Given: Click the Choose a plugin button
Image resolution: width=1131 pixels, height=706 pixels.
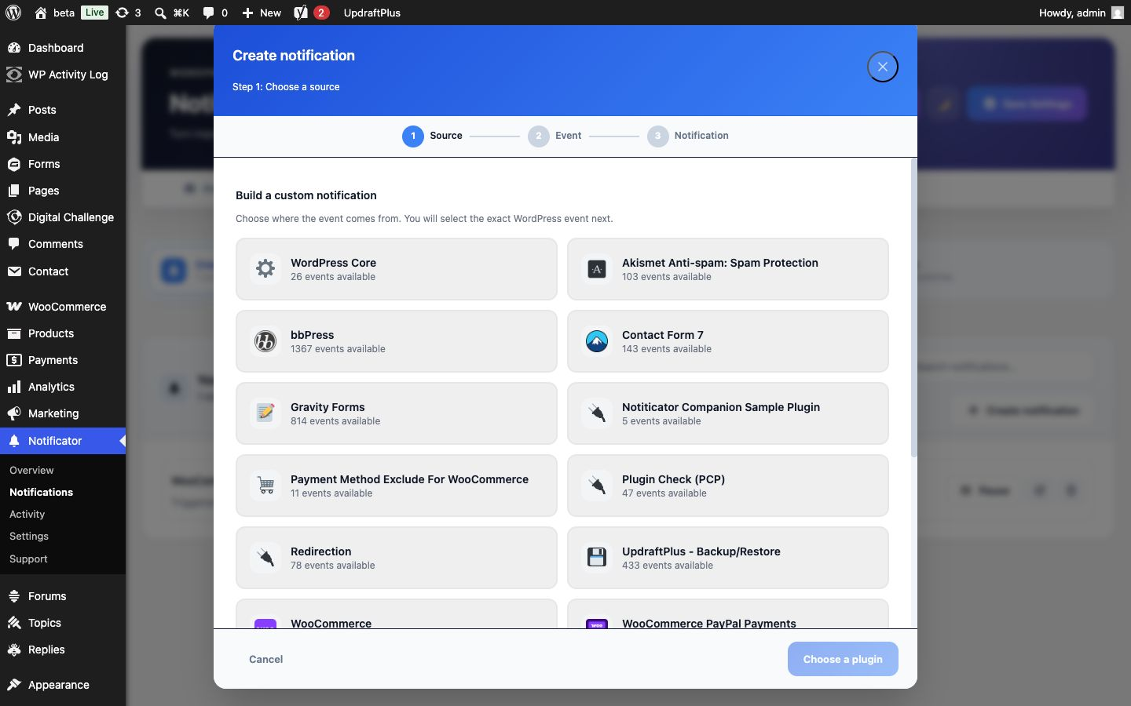Looking at the screenshot, I should pos(843,659).
